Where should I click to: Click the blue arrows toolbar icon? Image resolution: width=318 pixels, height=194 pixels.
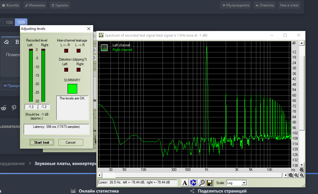coord(193,183)
